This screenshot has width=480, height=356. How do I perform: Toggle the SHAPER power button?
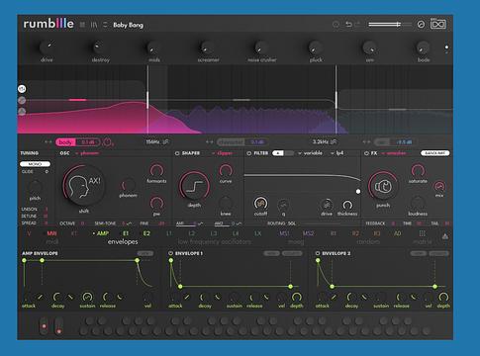point(177,153)
